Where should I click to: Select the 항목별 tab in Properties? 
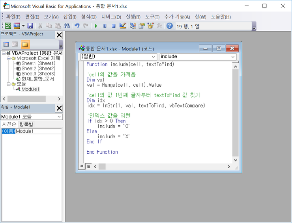(27, 124)
